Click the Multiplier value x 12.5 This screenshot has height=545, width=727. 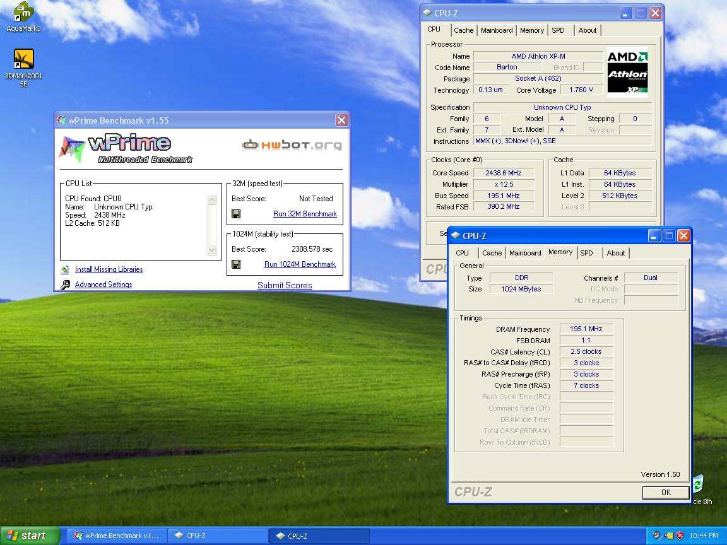[504, 184]
